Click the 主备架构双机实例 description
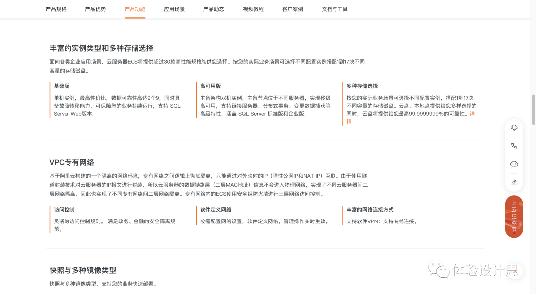 (265, 106)
